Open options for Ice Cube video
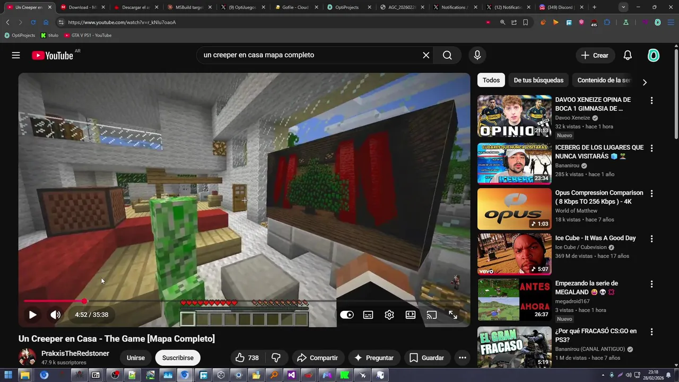This screenshot has height=382, width=679. (x=652, y=238)
